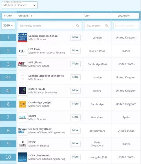Screen dimensions: 141x164
Task: Click the Jouy-en-Josas city cell
Action: click(97, 51)
